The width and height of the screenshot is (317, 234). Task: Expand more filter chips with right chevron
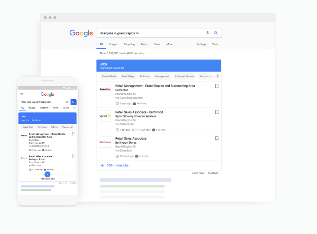click(218, 76)
